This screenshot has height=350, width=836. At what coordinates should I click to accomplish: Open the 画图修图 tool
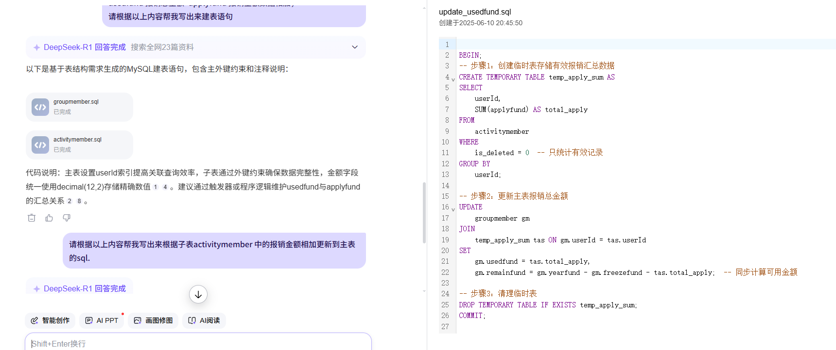coord(153,320)
